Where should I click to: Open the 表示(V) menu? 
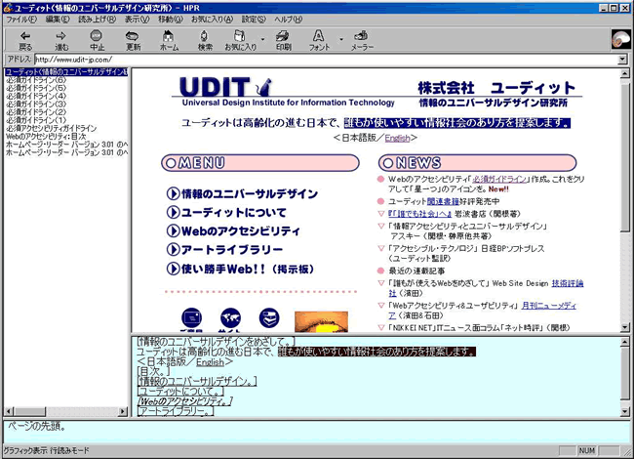[137, 19]
